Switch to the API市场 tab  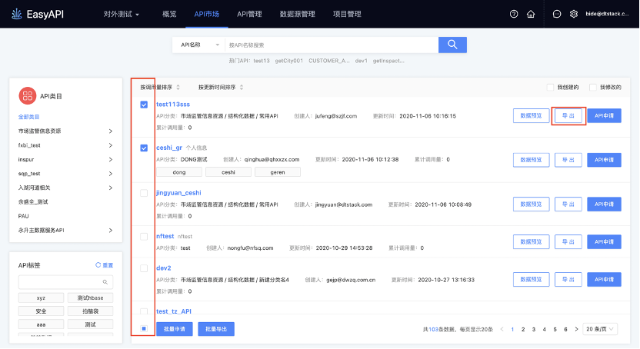(206, 15)
